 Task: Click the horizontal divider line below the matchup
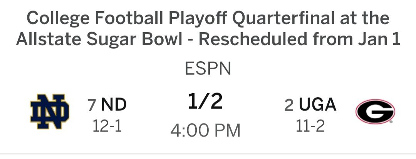coord(208,154)
